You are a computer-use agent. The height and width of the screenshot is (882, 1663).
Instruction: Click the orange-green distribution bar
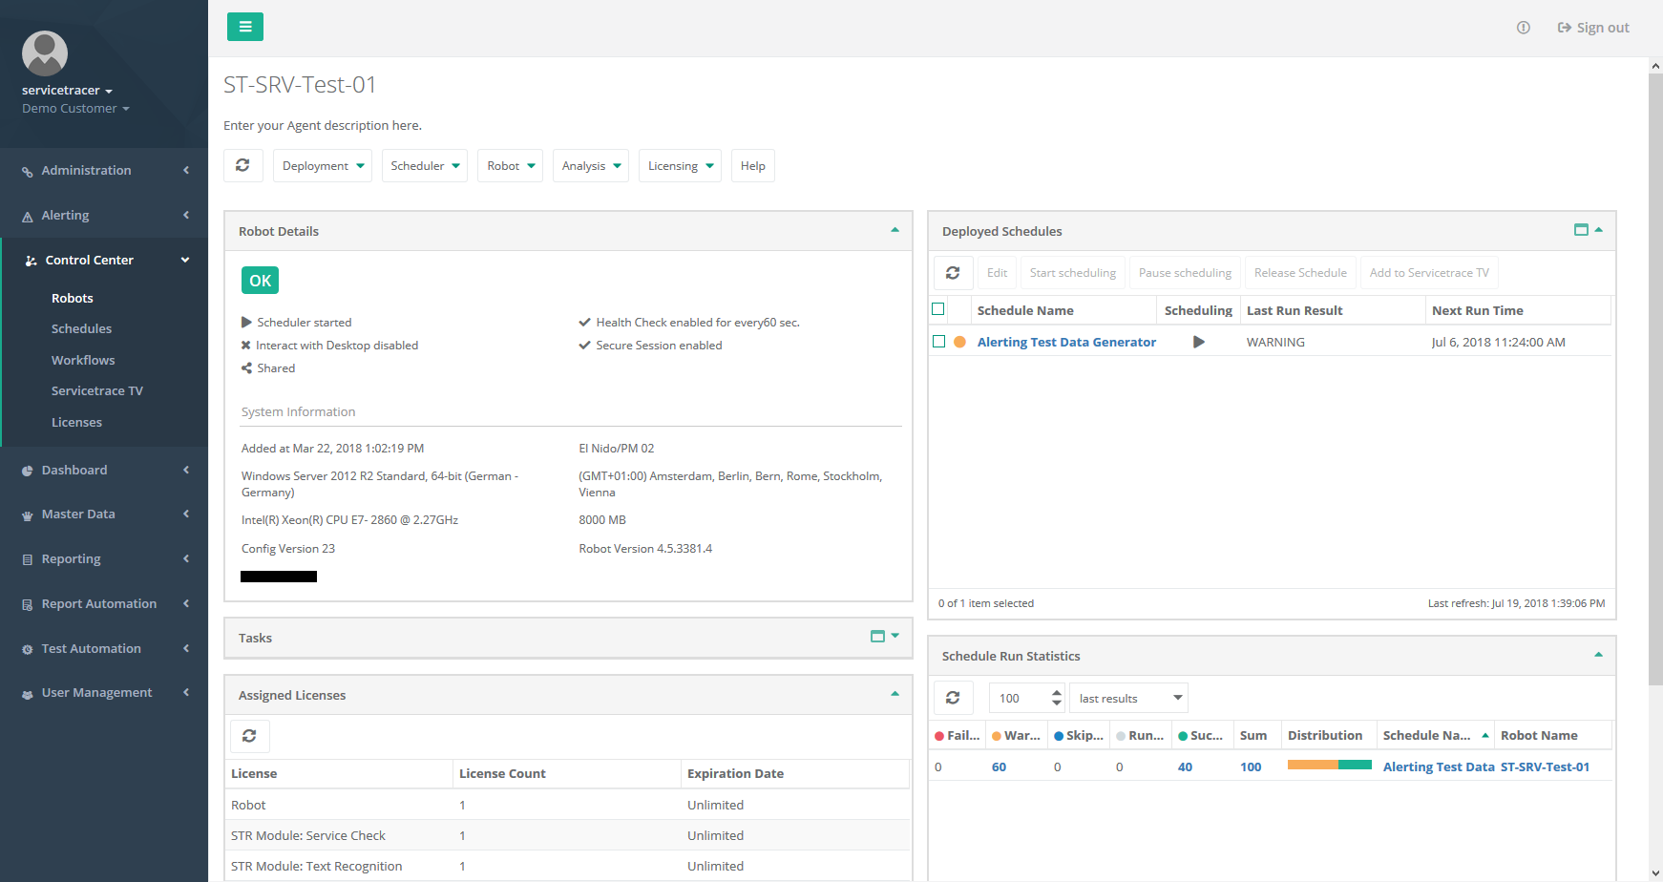coord(1330,765)
